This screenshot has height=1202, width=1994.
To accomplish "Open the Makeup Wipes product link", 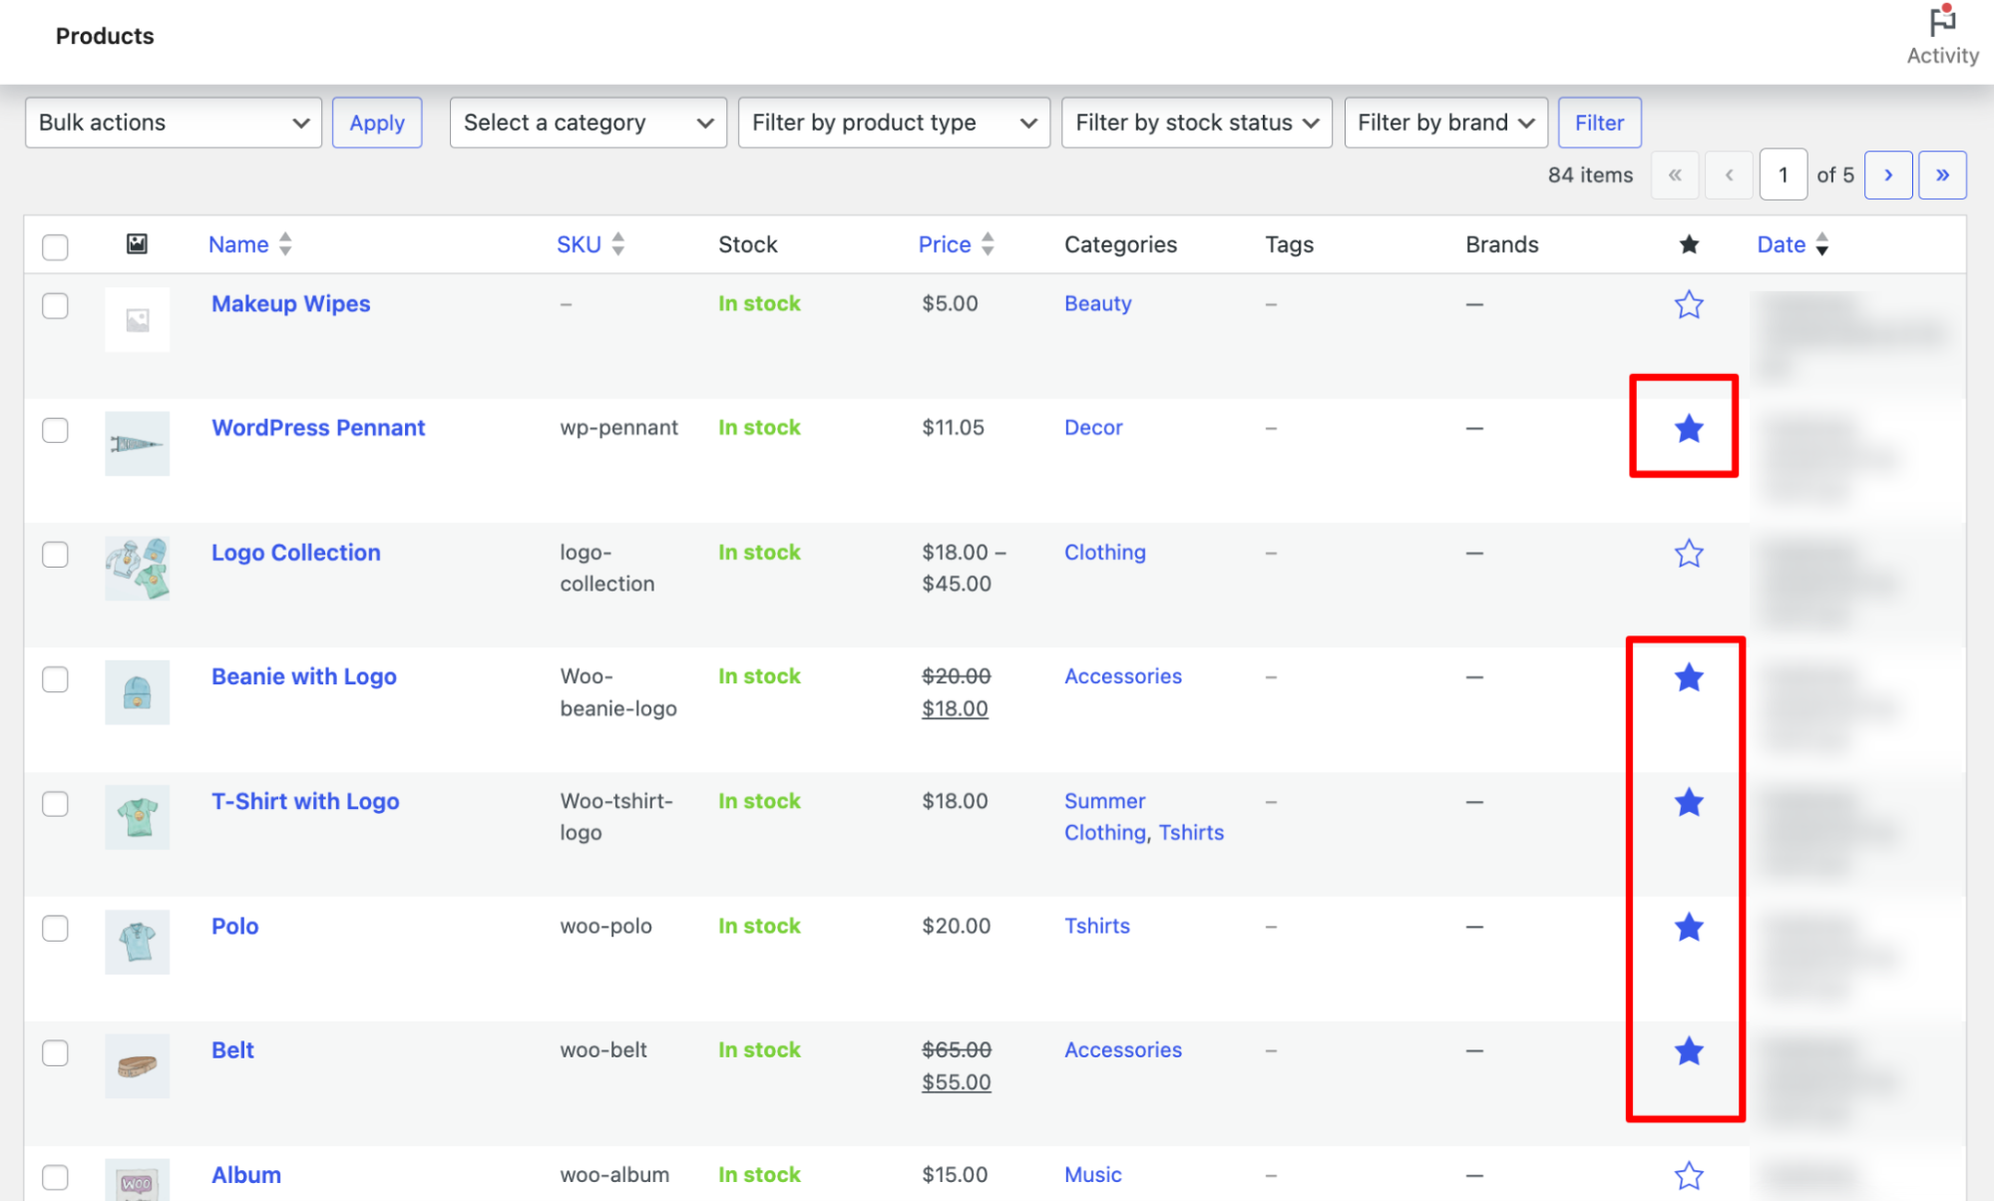I will (x=290, y=304).
